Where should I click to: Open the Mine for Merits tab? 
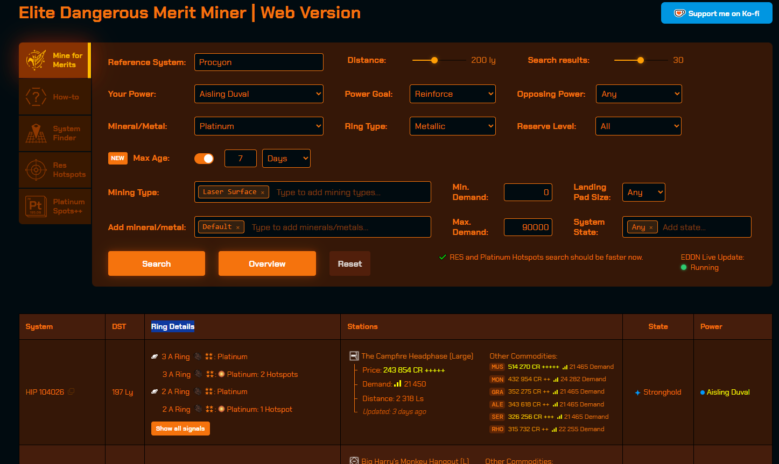[x=54, y=60]
